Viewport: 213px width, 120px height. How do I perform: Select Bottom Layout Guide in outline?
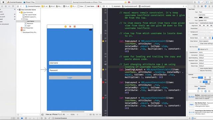click(x=30, y=17)
